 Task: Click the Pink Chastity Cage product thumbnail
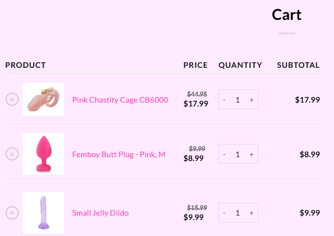tap(43, 99)
